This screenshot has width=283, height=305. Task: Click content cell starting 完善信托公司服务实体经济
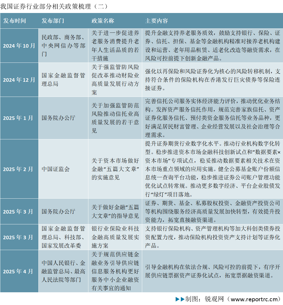point(212,118)
